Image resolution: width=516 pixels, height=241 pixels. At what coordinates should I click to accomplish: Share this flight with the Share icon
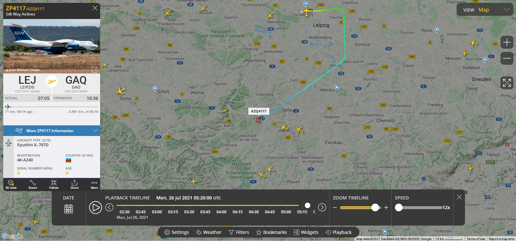coord(75,184)
